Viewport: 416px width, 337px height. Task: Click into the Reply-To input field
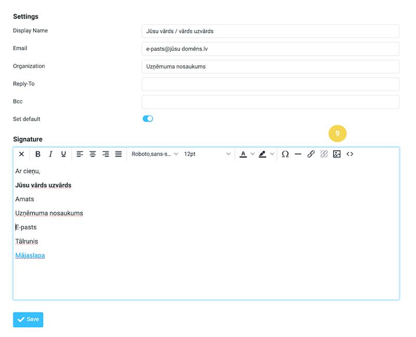[270, 84]
